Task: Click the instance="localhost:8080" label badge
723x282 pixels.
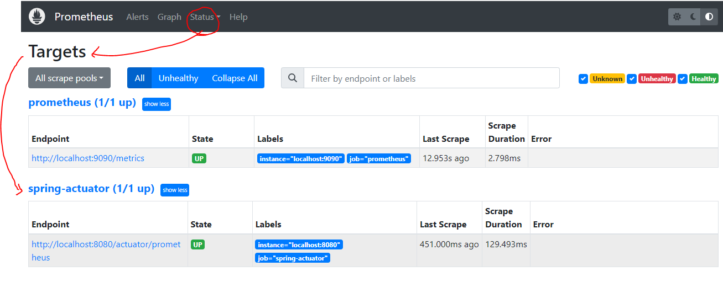Action: pos(299,244)
